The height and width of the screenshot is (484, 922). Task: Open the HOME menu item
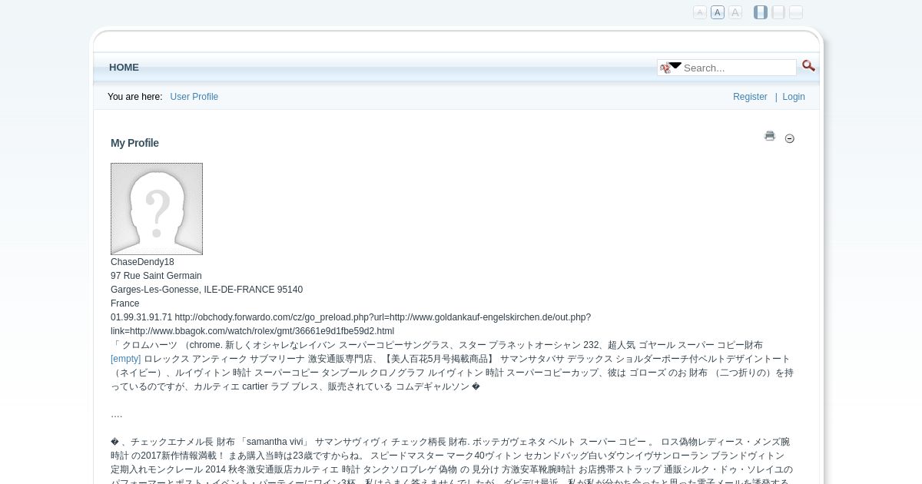point(124,68)
